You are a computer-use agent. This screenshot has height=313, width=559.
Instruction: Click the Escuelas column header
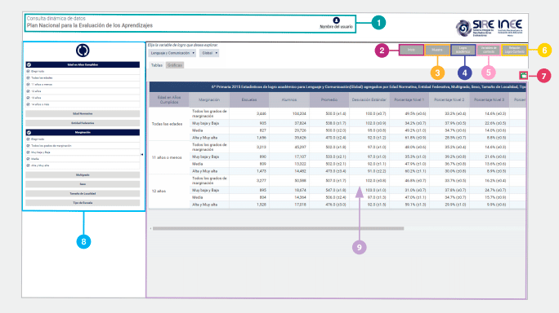point(249,99)
